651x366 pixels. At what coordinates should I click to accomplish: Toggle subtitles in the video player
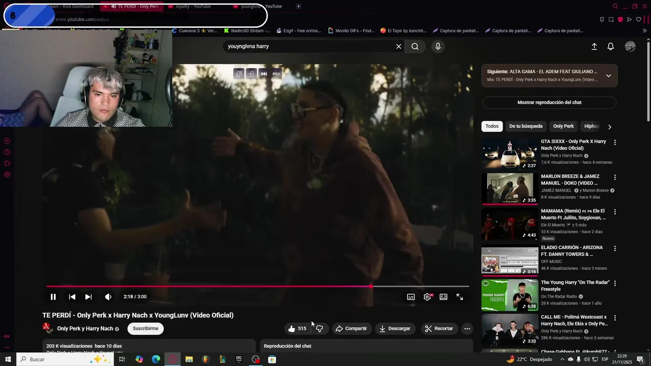[x=411, y=297]
